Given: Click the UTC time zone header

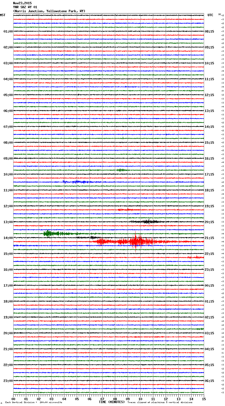Looking at the screenshot, I should [210, 15].
